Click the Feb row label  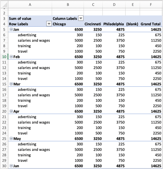(16, 57)
